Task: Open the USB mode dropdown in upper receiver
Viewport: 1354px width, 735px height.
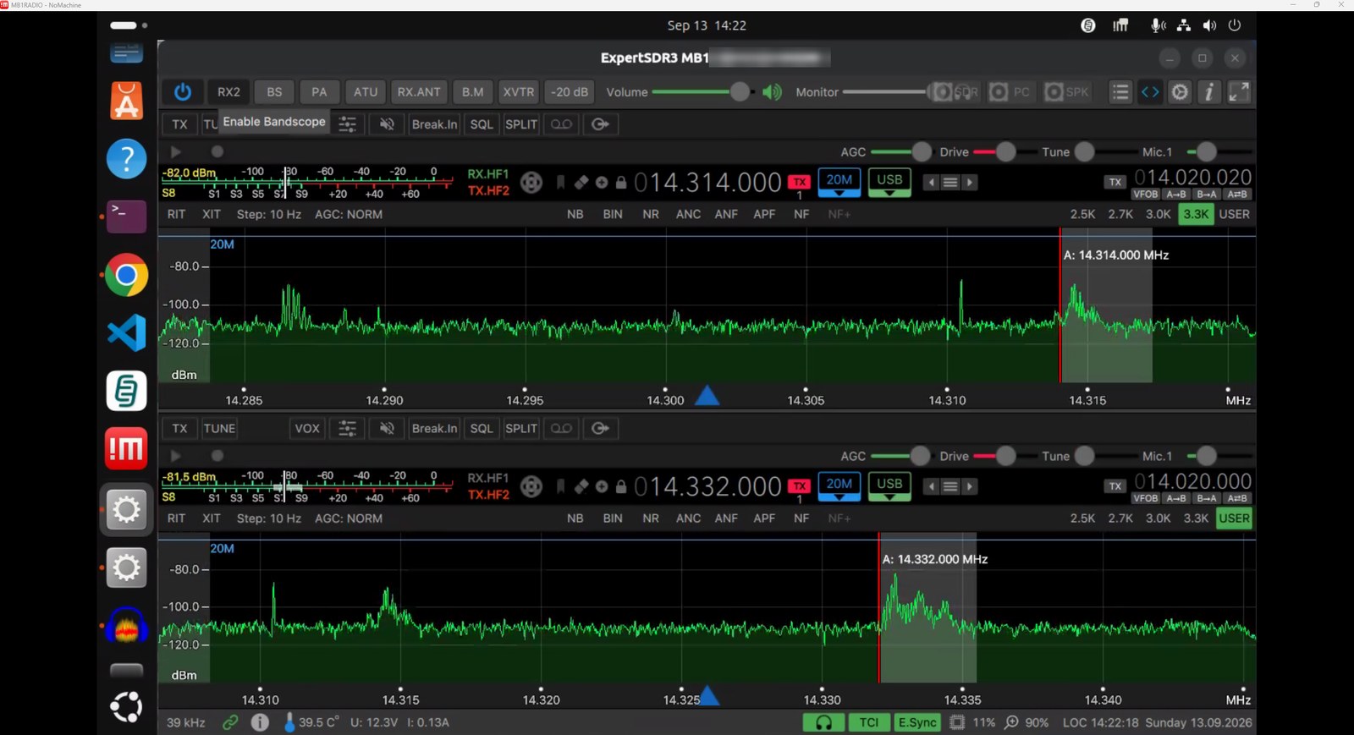Action: pyautogui.click(x=889, y=182)
